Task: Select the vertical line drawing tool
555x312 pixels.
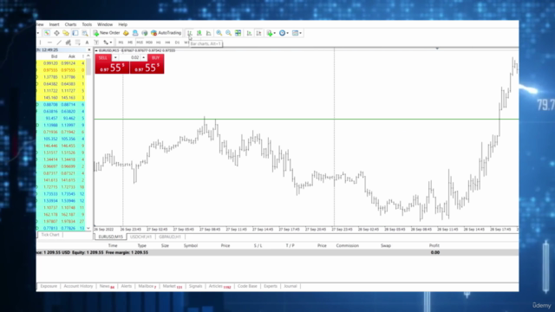Action: pyautogui.click(x=41, y=42)
